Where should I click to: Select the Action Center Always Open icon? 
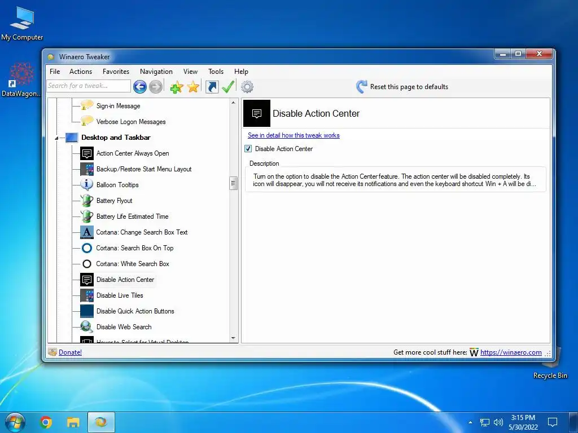coord(87,153)
